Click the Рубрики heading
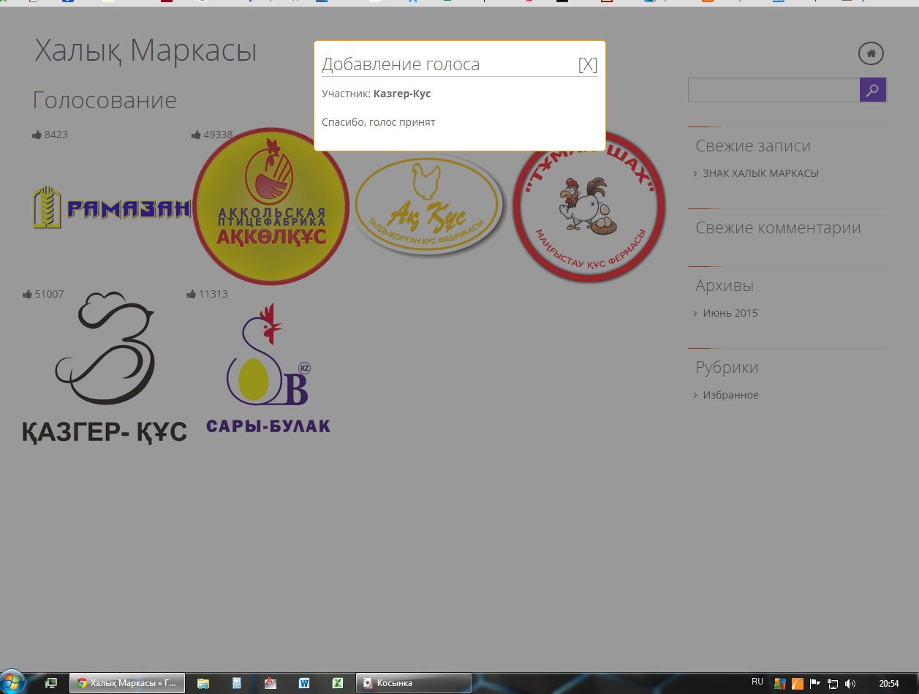 tap(727, 367)
